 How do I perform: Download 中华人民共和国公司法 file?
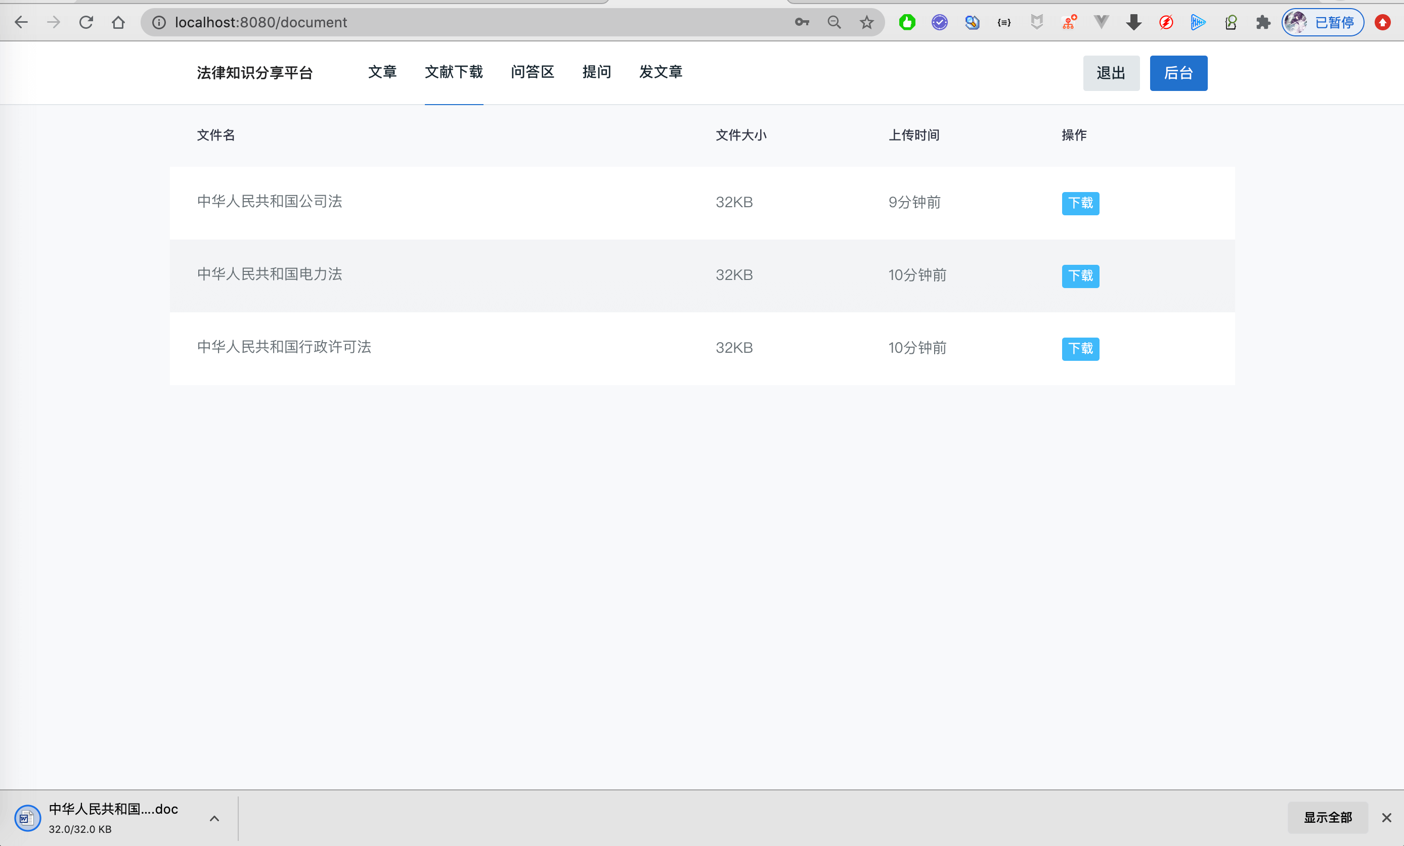coord(1080,203)
